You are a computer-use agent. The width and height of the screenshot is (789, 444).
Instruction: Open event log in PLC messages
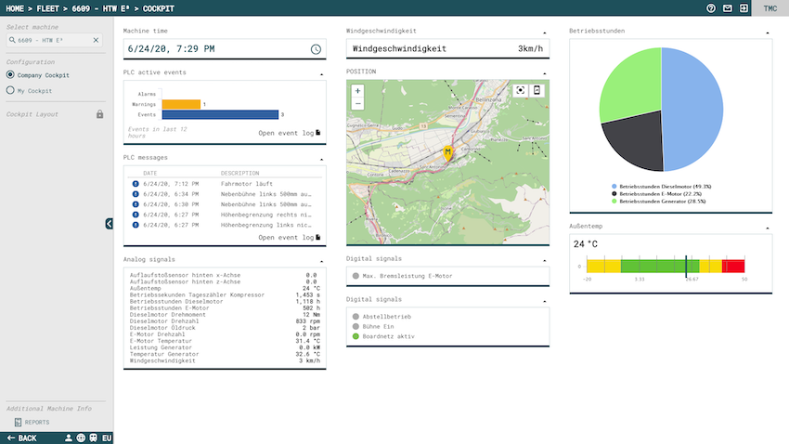[x=290, y=237]
